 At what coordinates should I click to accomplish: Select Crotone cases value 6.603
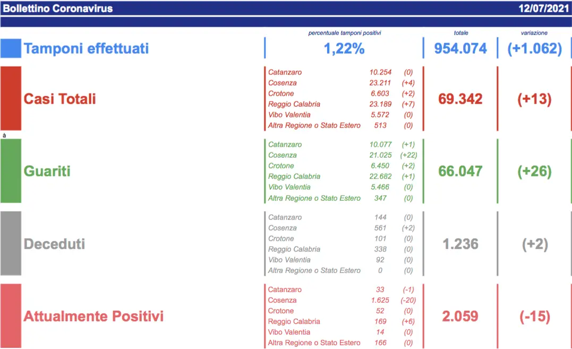pyautogui.click(x=380, y=93)
